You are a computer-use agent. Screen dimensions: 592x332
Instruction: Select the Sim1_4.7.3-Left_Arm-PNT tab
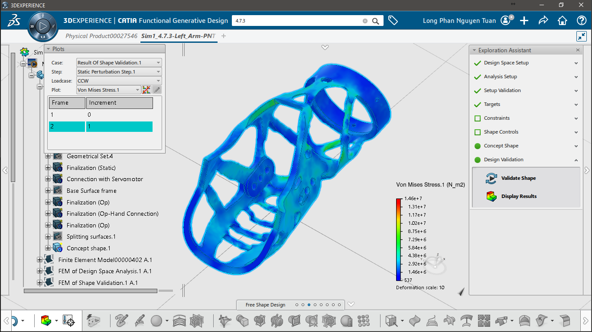tap(179, 36)
